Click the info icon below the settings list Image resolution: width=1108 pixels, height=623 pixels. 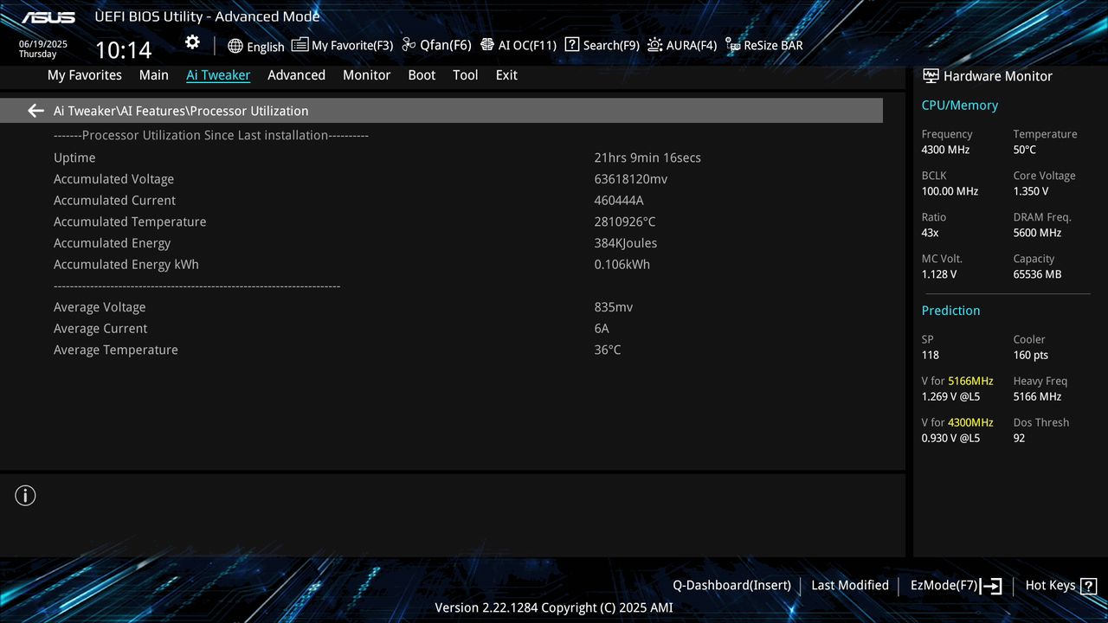point(25,496)
